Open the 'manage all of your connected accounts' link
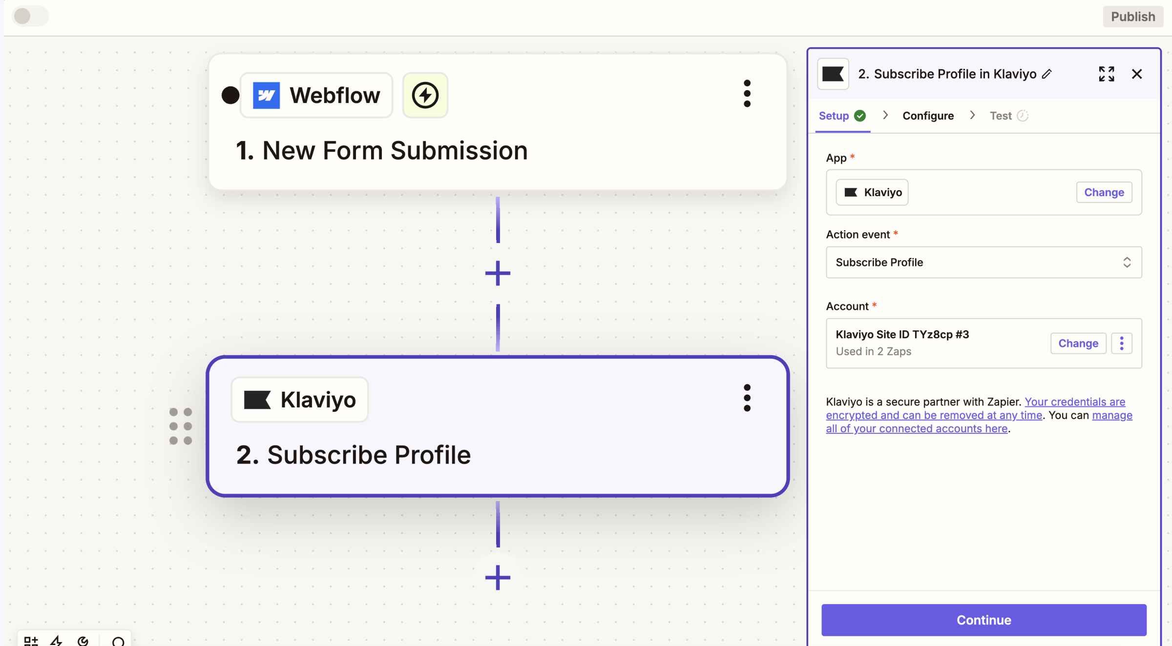1172x646 pixels. 979,422
